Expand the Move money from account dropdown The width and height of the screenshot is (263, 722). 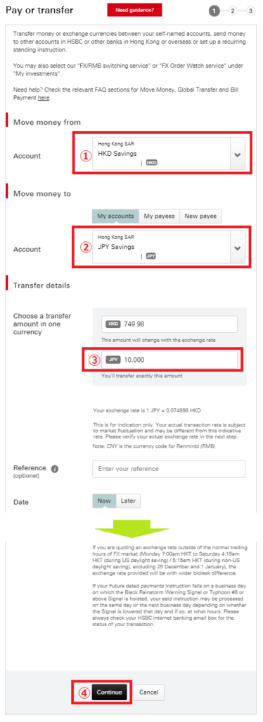[237, 154]
